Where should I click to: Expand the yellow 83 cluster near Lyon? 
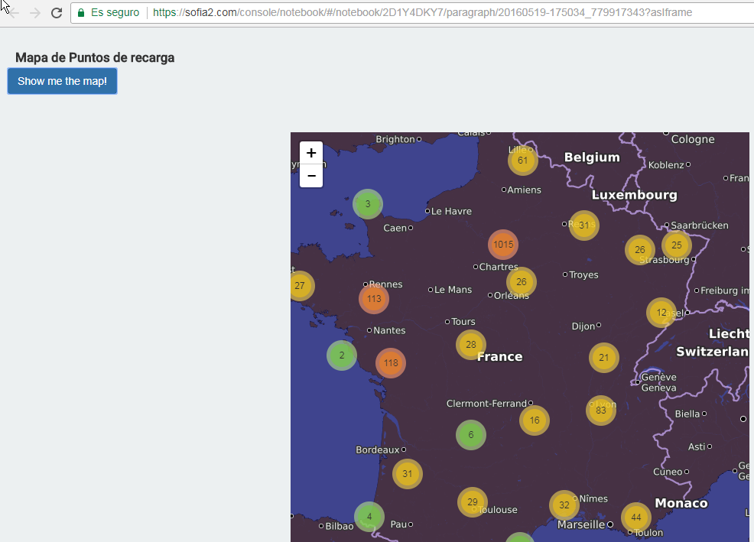tap(601, 411)
